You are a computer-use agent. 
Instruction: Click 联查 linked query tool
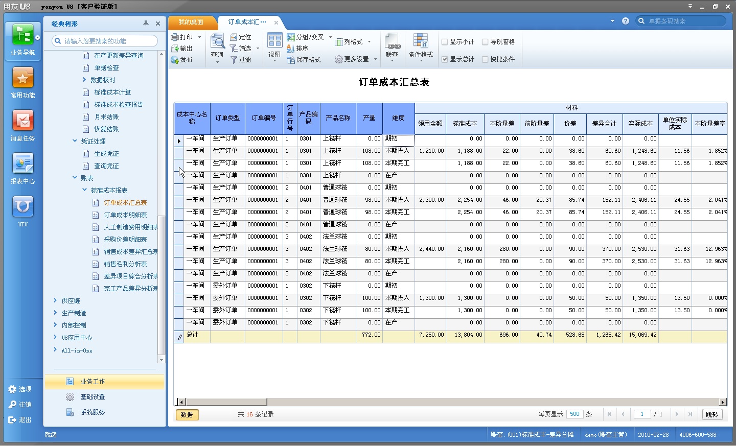click(392, 46)
